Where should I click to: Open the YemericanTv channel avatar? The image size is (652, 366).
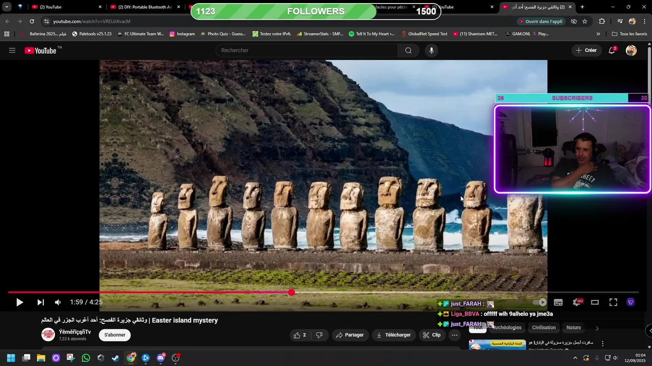click(x=48, y=334)
